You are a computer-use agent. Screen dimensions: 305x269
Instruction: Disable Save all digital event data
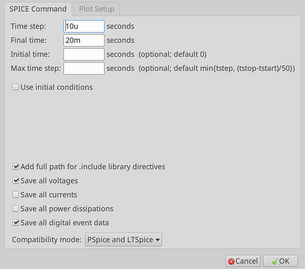[16, 223]
